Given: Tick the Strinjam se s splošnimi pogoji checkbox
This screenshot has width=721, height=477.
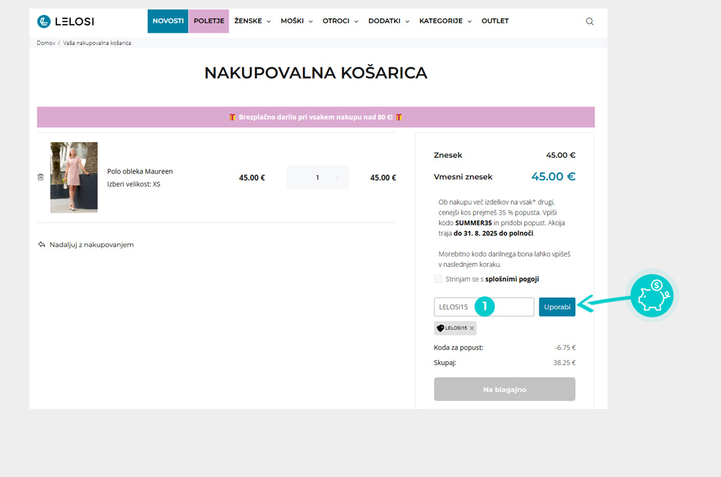Looking at the screenshot, I should [438, 279].
